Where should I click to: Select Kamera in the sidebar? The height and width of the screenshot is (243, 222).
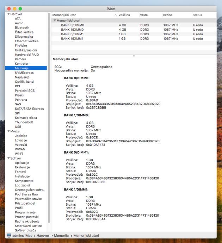click(x=20, y=59)
